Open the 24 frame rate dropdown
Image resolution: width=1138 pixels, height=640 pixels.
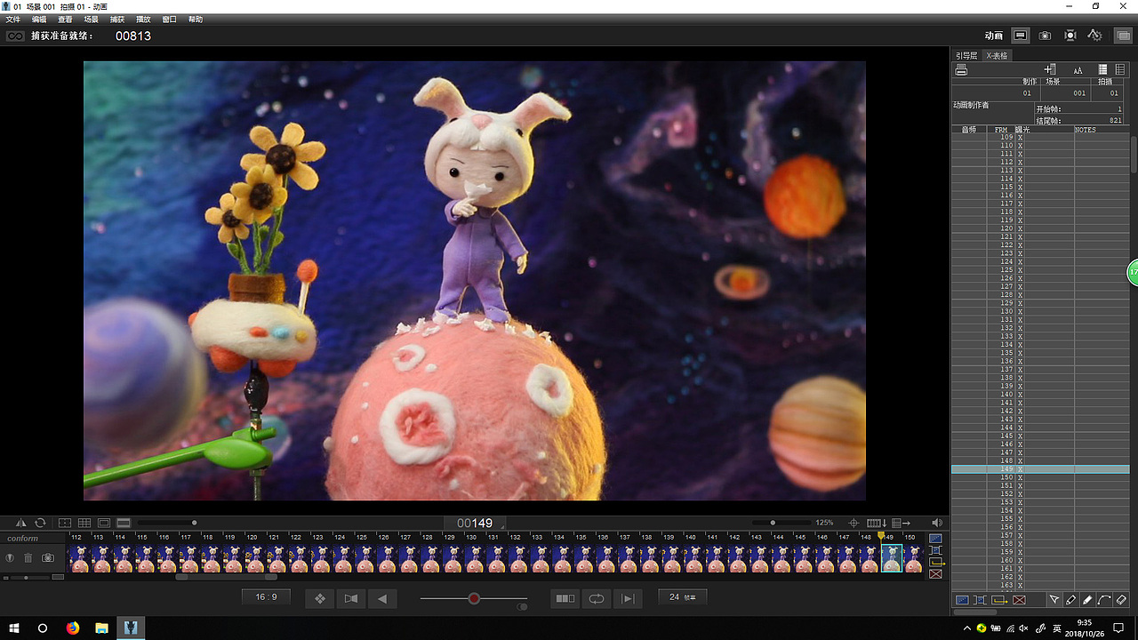(x=682, y=597)
